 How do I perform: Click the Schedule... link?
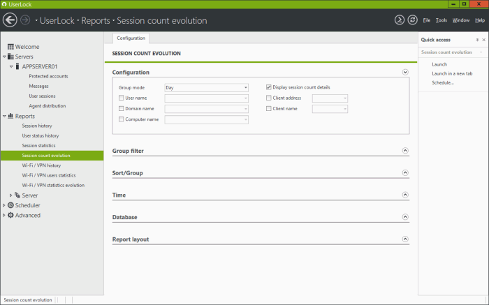pos(443,82)
